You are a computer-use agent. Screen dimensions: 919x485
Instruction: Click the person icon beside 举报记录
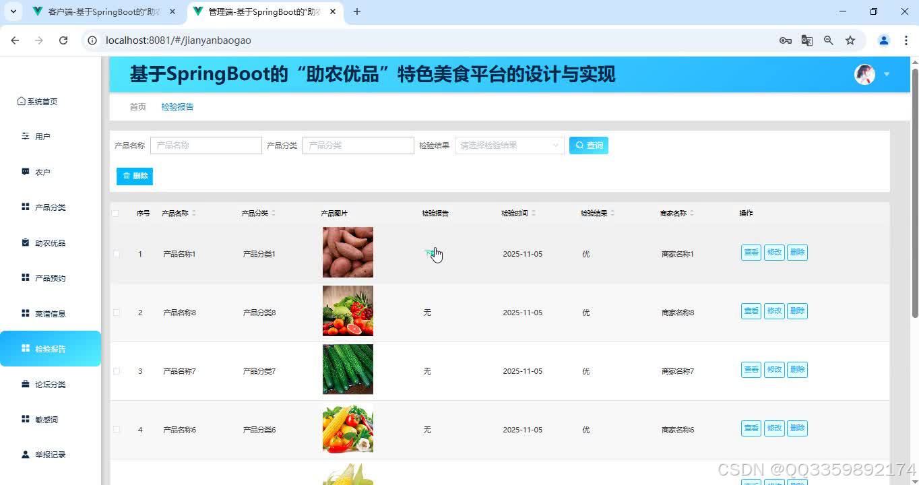tap(26, 454)
